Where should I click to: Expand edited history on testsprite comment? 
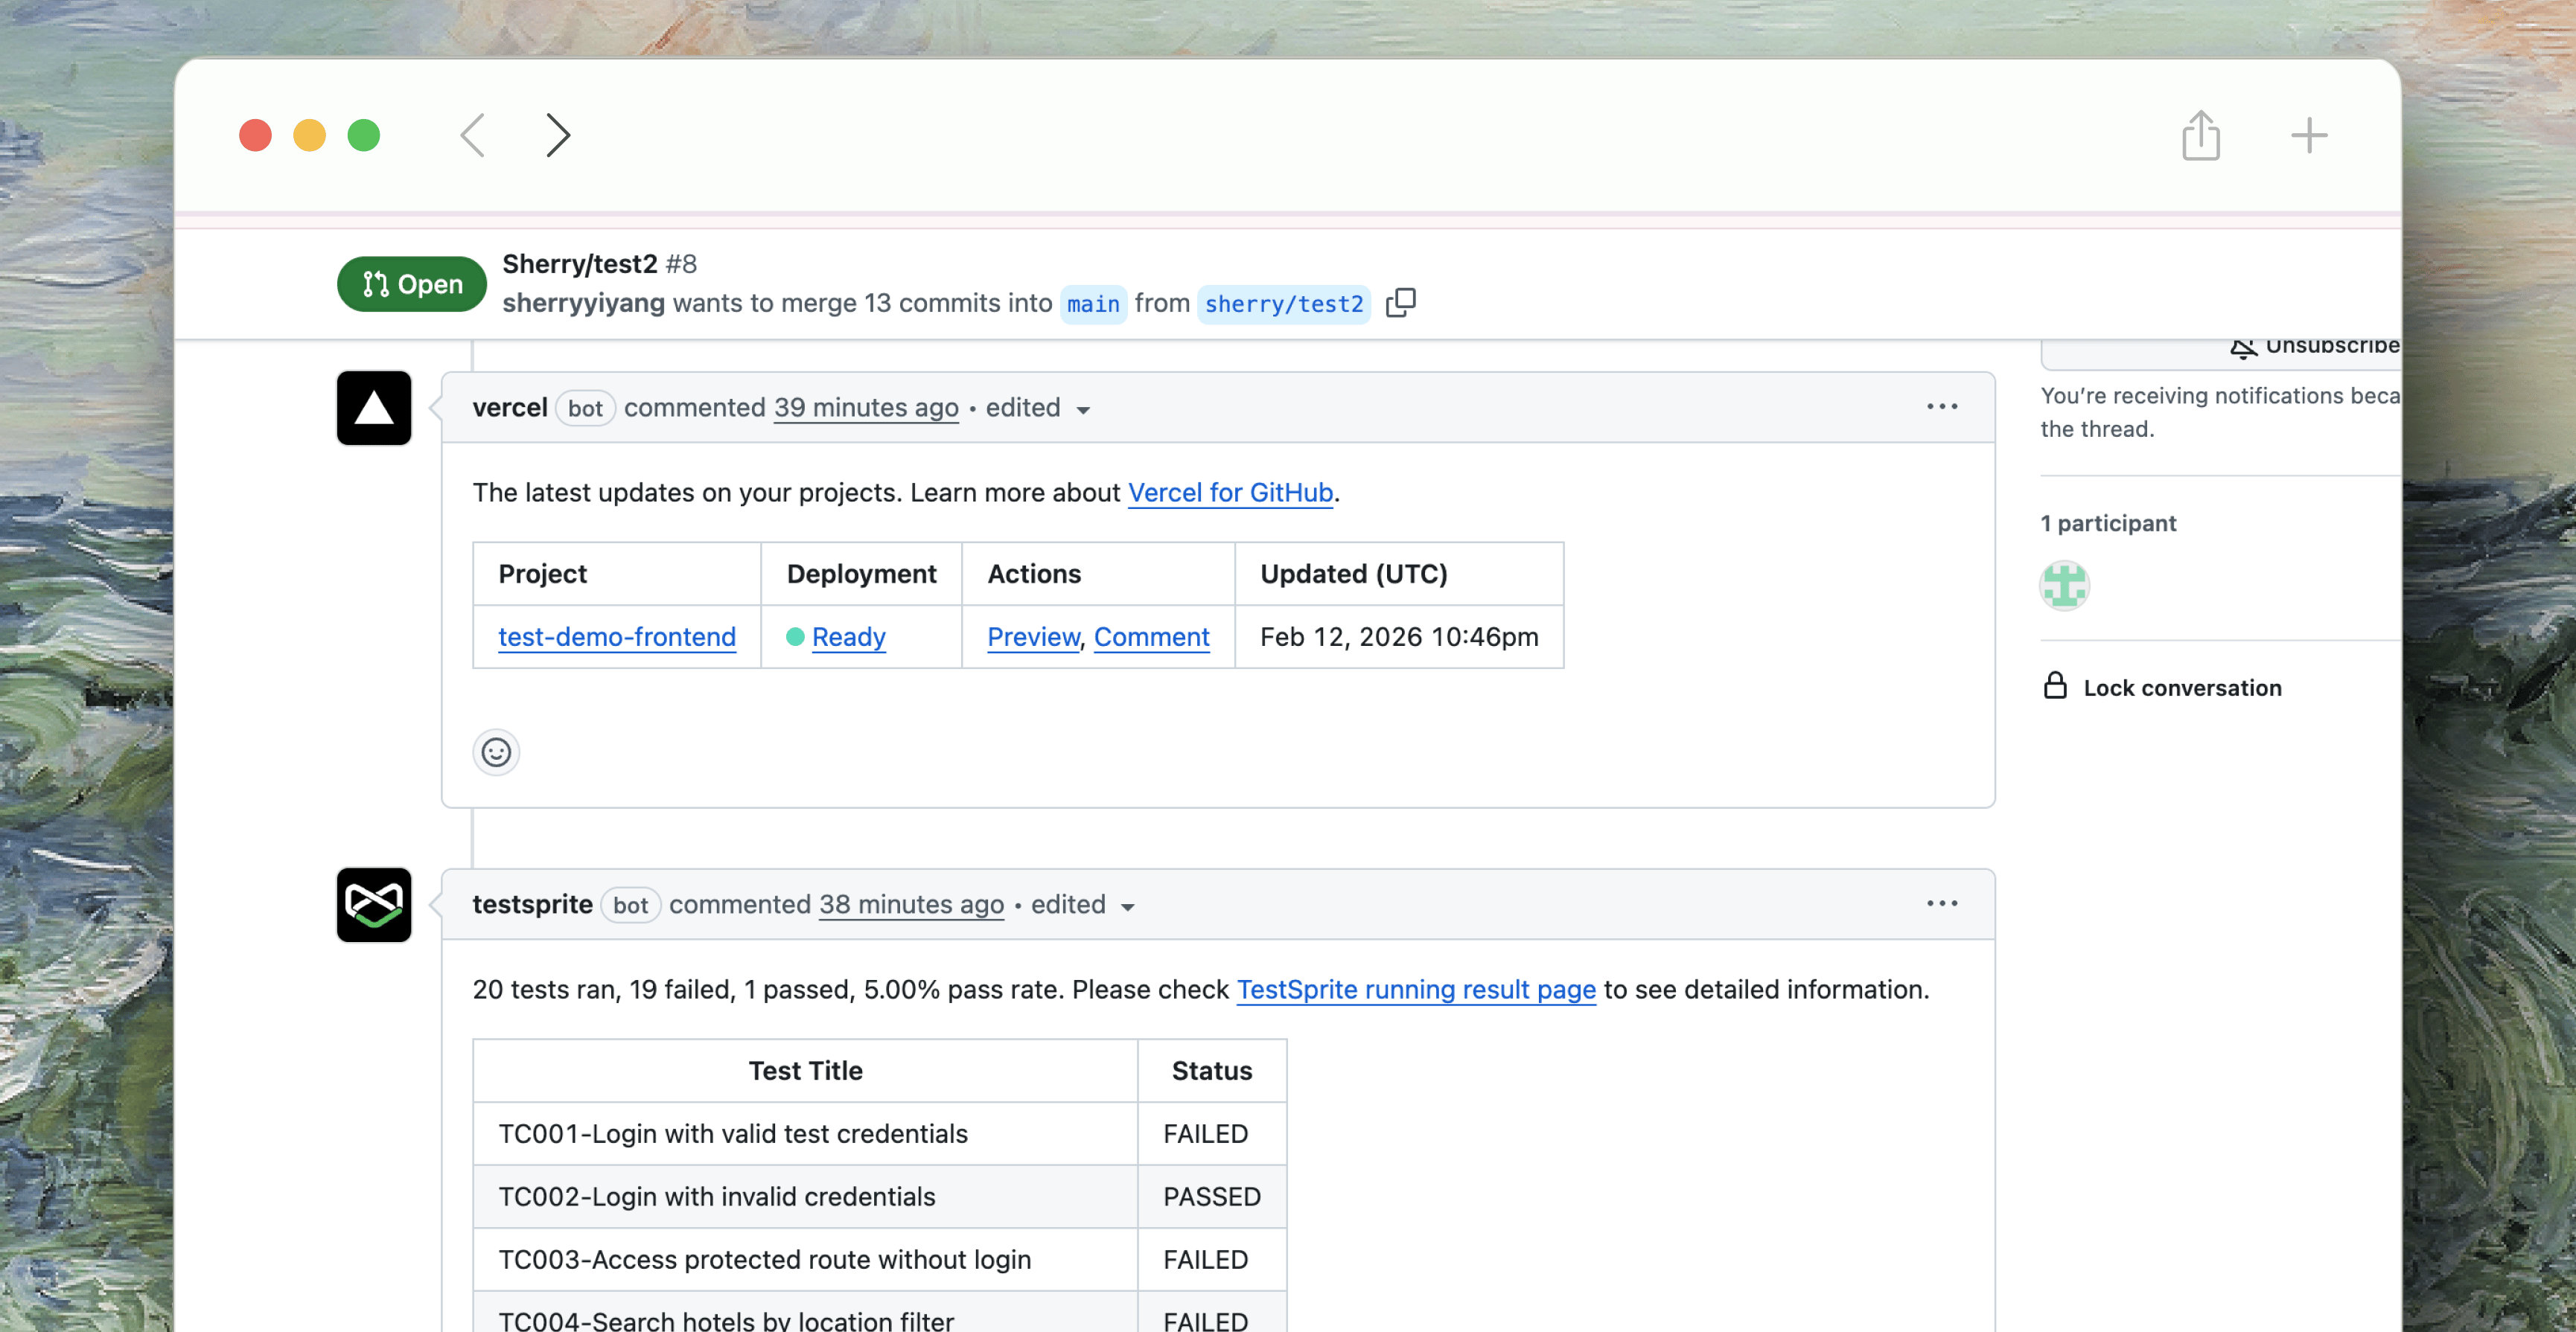(x=1083, y=904)
